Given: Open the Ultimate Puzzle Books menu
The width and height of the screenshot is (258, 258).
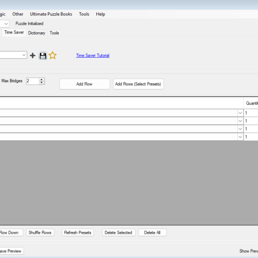Looking at the screenshot, I should point(51,14).
